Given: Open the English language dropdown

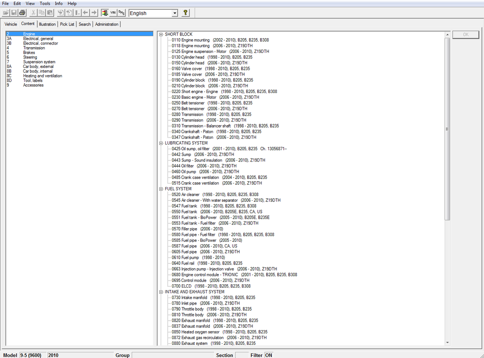Looking at the screenshot, I should pos(174,13).
